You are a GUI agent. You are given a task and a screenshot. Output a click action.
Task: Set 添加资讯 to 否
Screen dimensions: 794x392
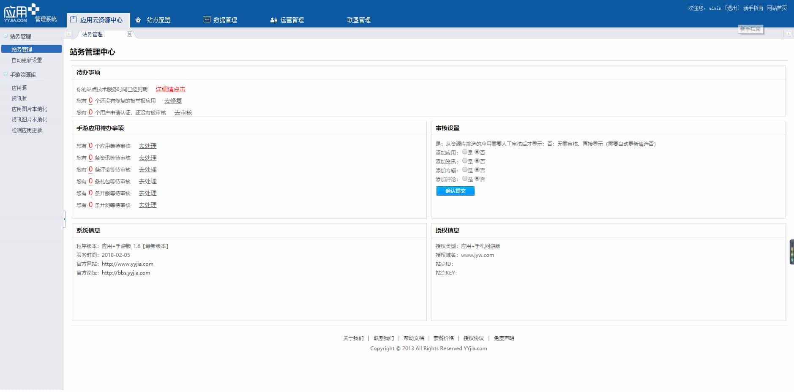tap(477, 161)
